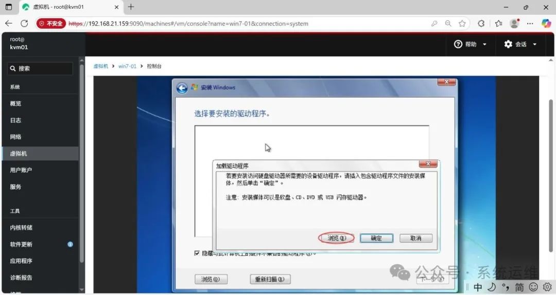Viewport: 556px width, 295px height.
Task: Open the password key icon in address bar
Action: click(434, 23)
